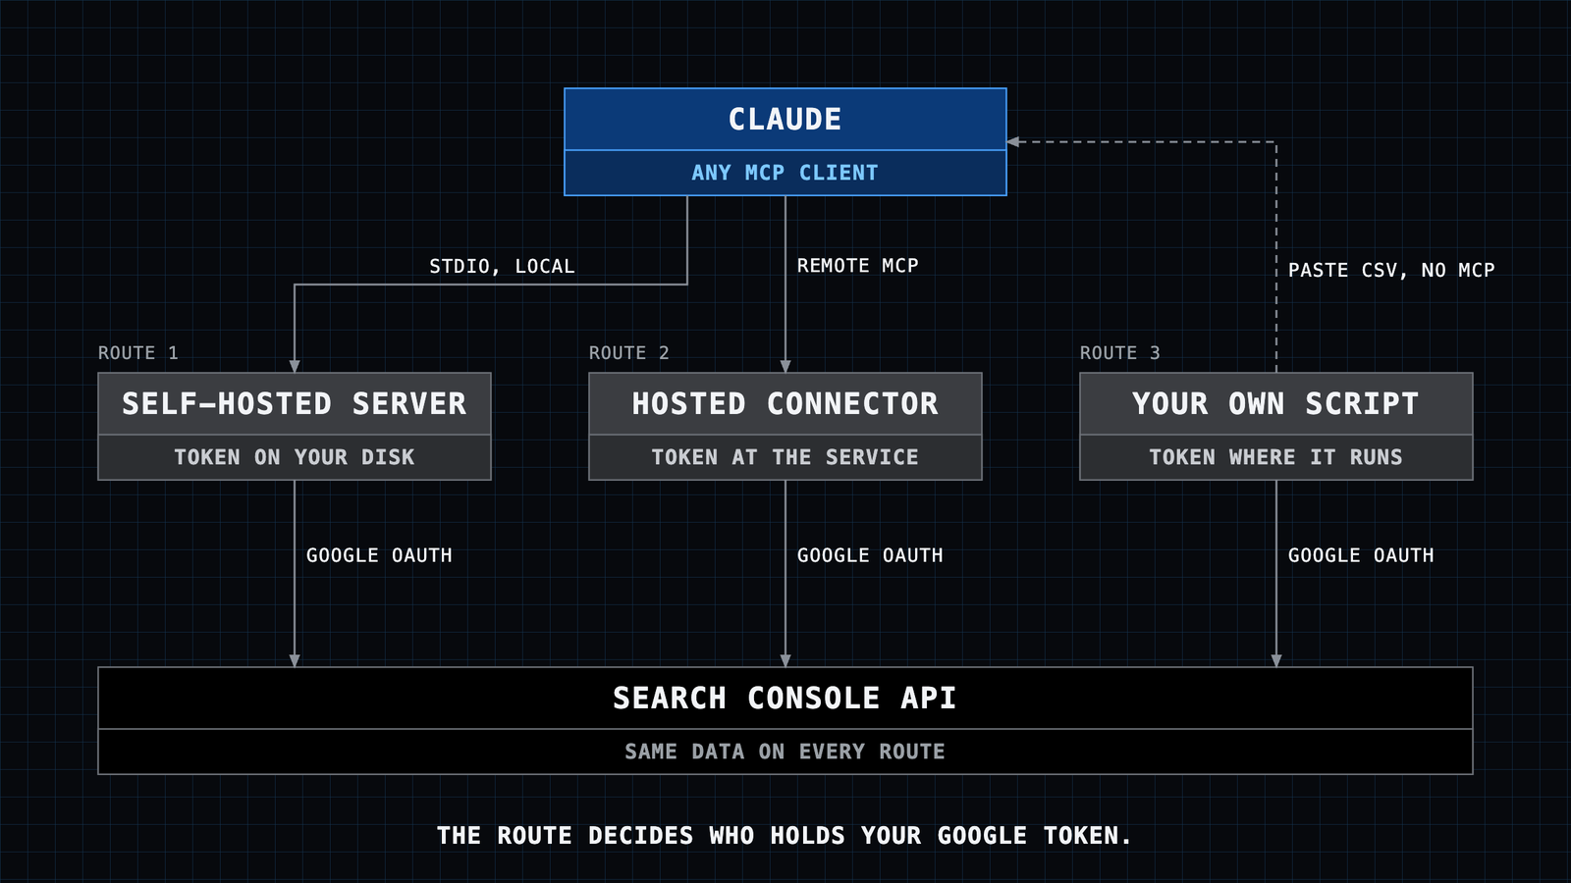Click 'SAME DATA ON EVERY ROUTE' text
The height and width of the screenshot is (883, 1571).
tap(785, 752)
